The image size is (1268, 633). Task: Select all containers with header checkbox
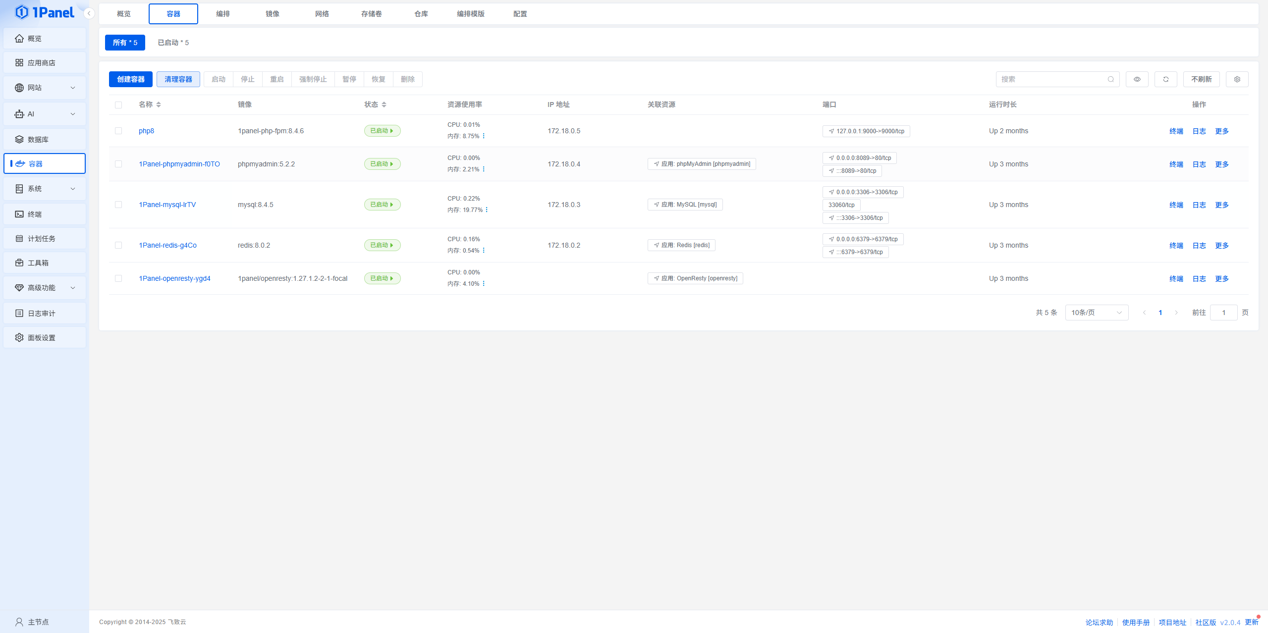pyautogui.click(x=118, y=105)
